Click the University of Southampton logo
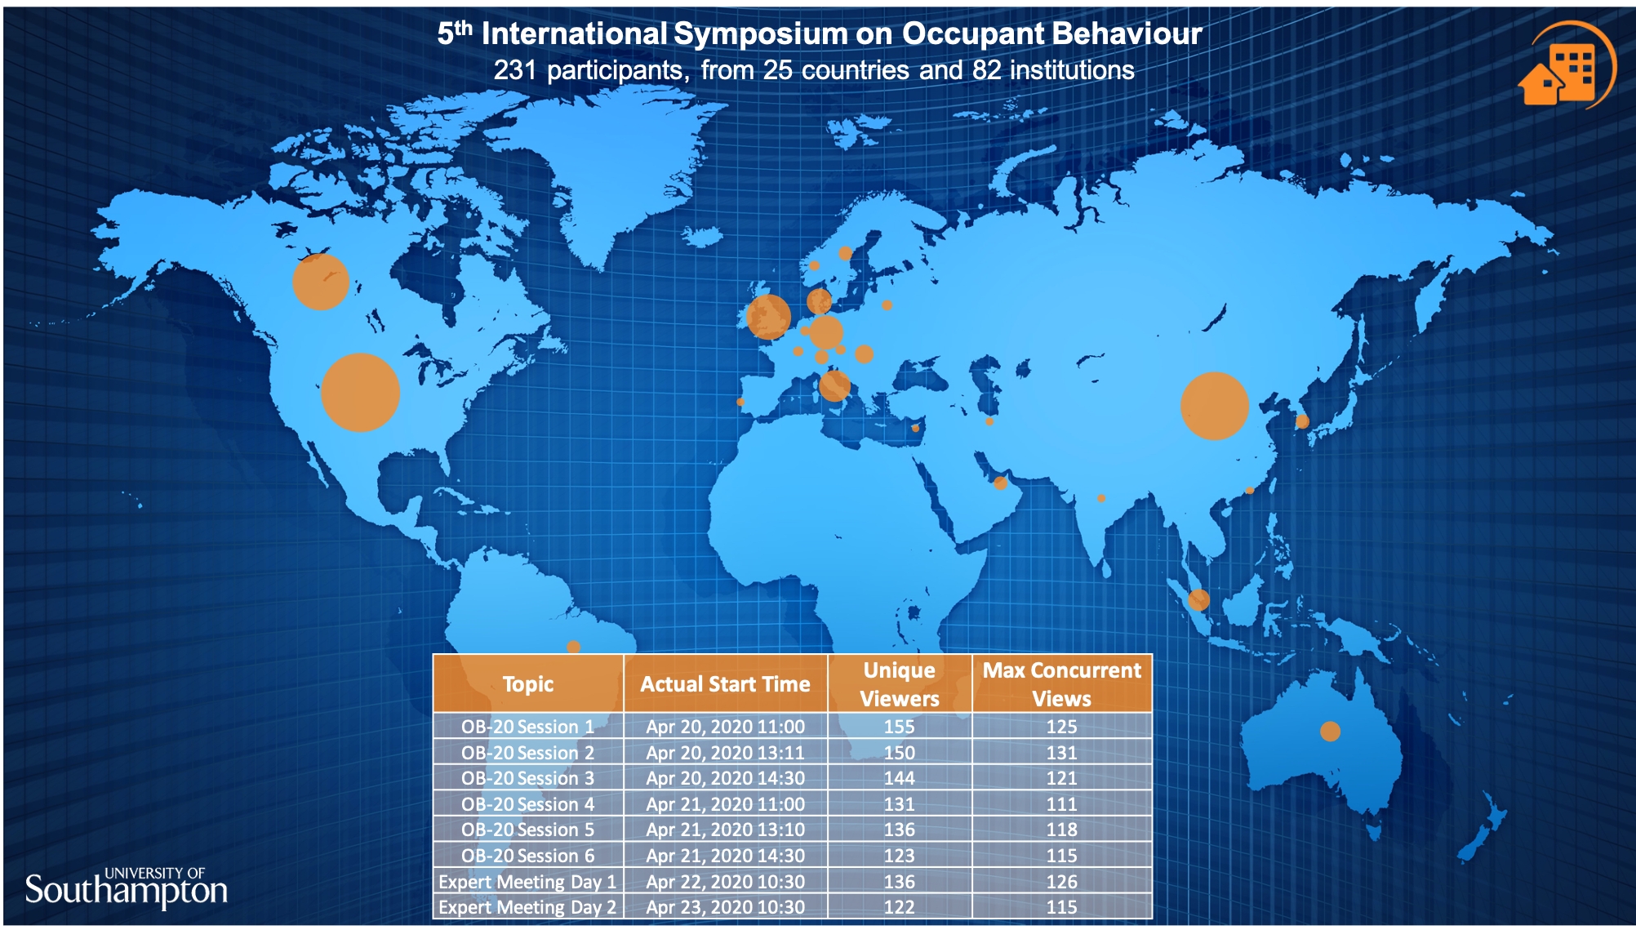 (x=127, y=888)
